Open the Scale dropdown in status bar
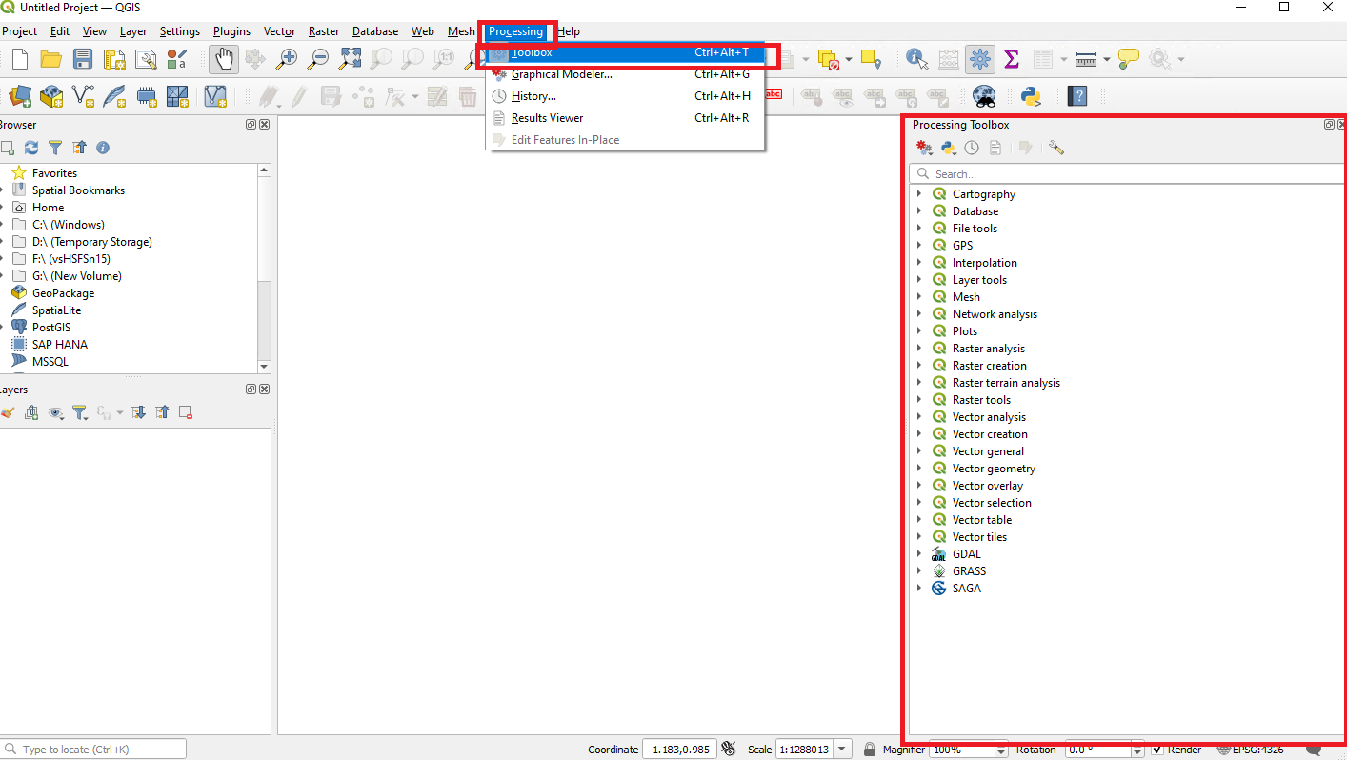 pyautogui.click(x=843, y=750)
